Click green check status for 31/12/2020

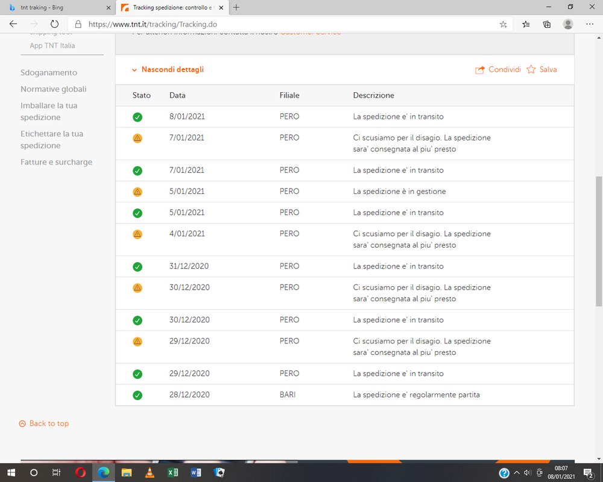137,267
